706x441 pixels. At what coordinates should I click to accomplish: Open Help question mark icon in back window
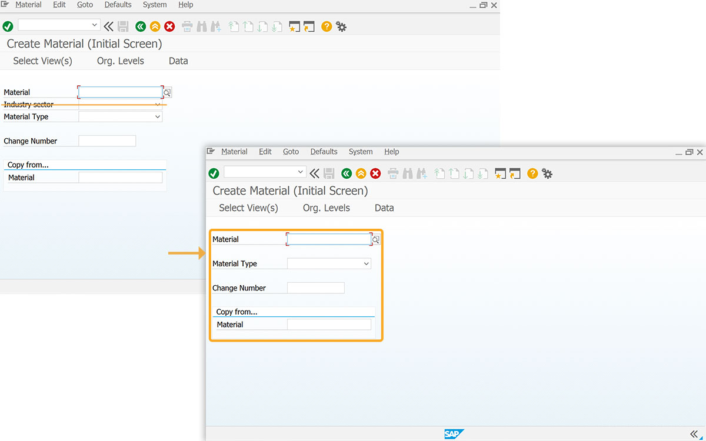[x=327, y=26]
